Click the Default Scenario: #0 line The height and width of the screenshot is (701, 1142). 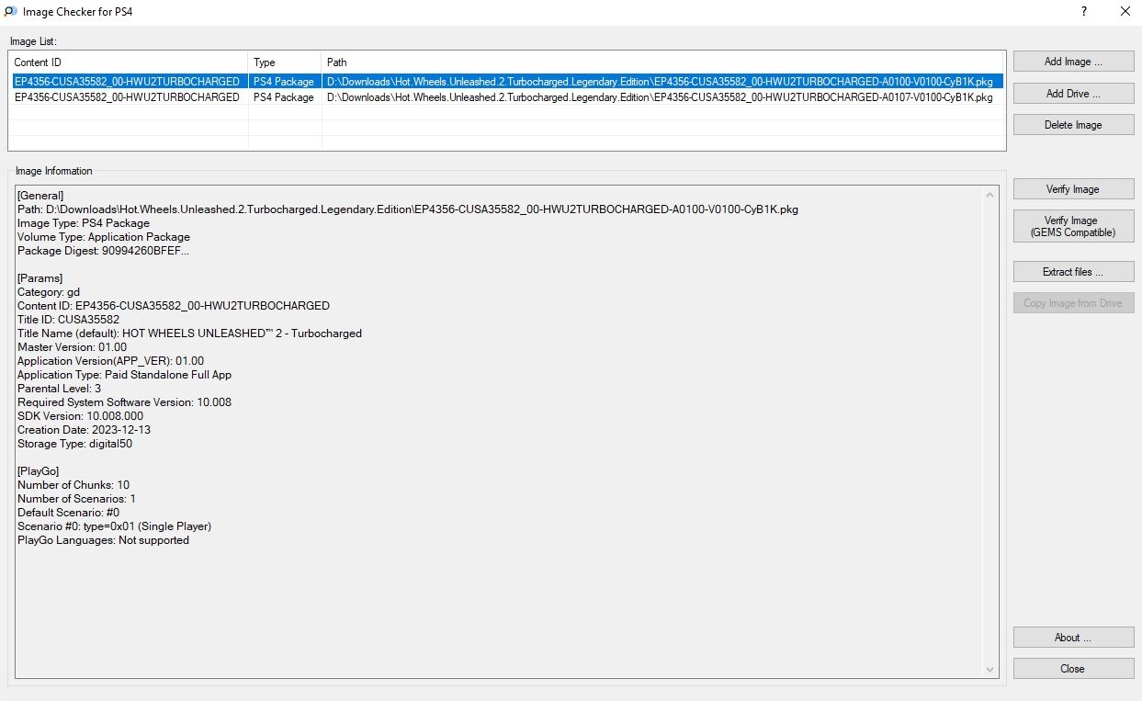coord(68,513)
